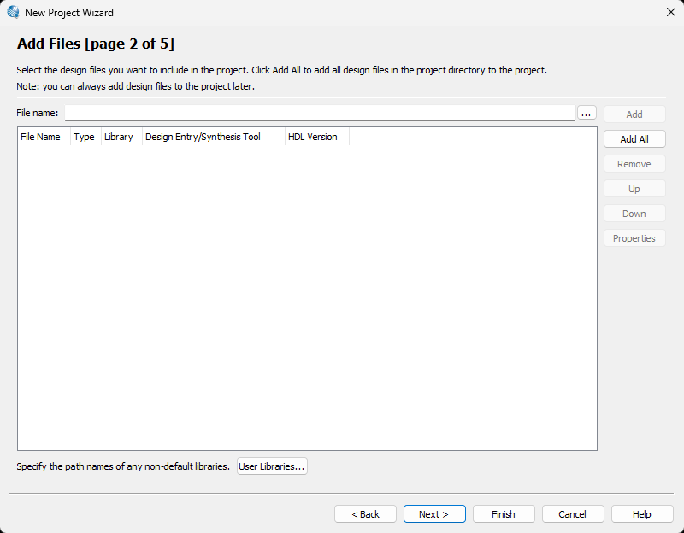Open file Properties button

click(634, 238)
